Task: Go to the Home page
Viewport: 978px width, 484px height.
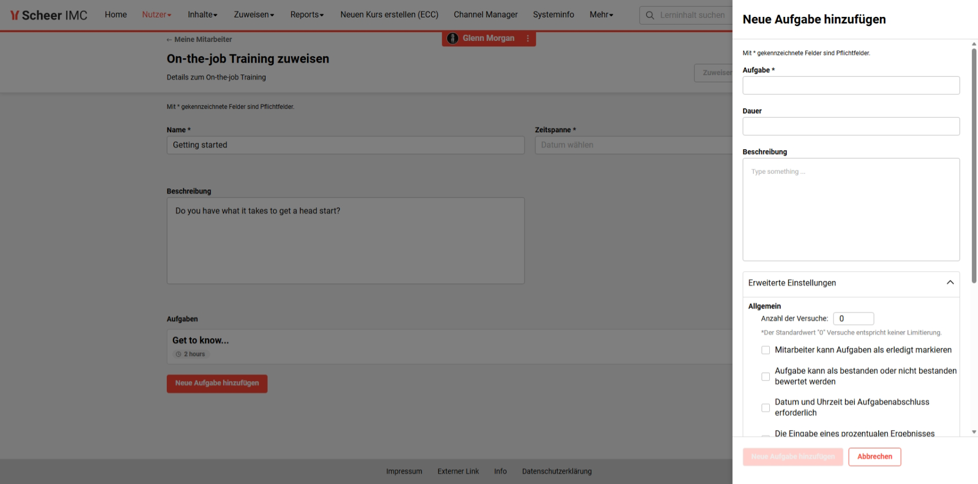Action: 116,15
